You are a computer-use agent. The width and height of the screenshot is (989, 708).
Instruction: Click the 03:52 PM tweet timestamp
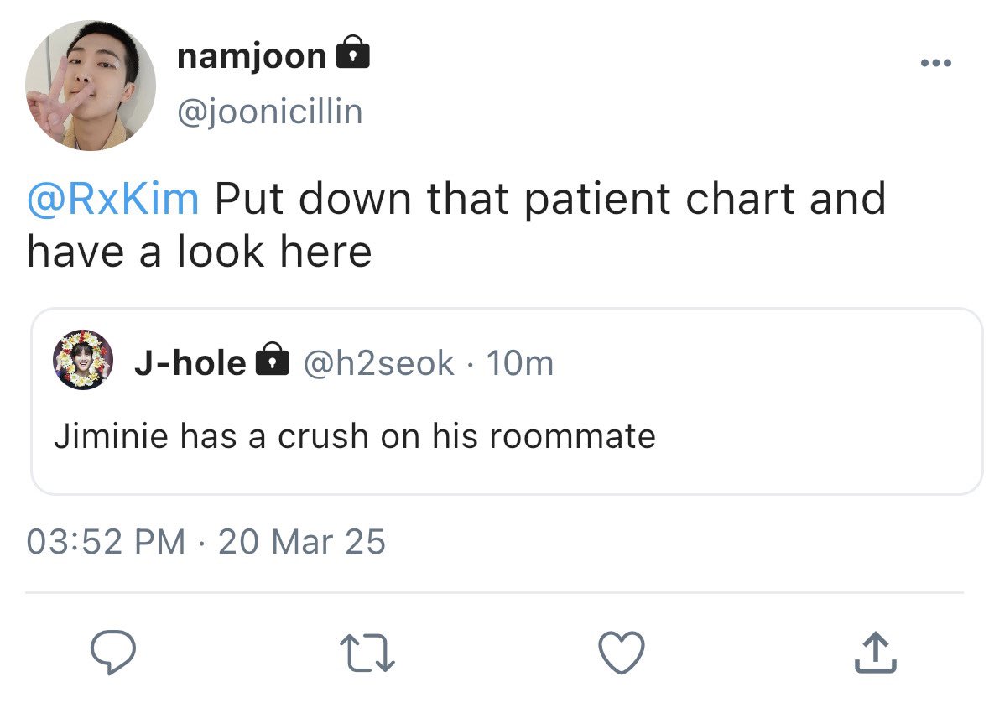tap(106, 542)
